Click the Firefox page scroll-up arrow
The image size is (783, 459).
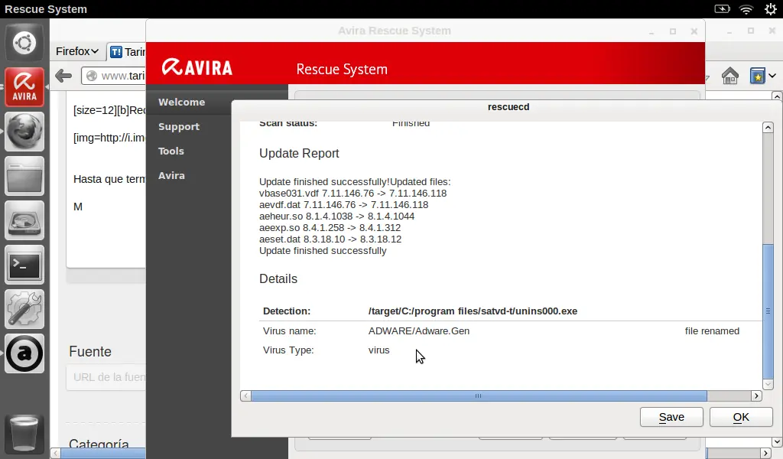(777, 96)
